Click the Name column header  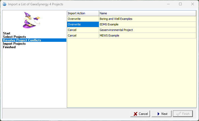pyautogui.click(x=148, y=13)
